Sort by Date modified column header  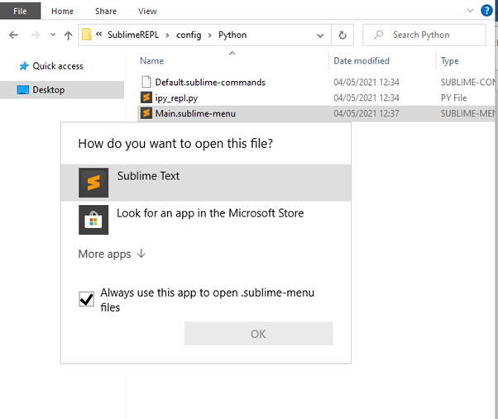(362, 60)
